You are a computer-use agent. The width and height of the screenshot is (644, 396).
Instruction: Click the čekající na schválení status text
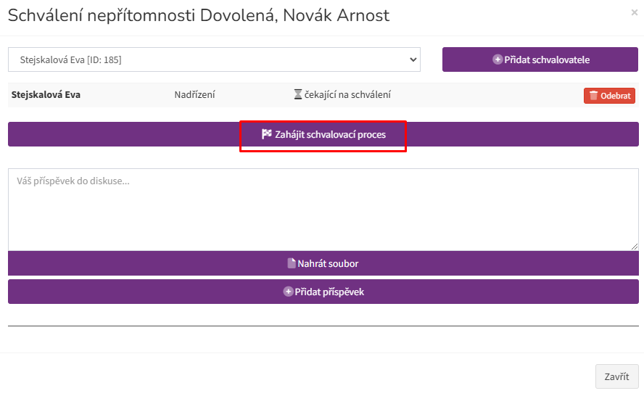[347, 94]
